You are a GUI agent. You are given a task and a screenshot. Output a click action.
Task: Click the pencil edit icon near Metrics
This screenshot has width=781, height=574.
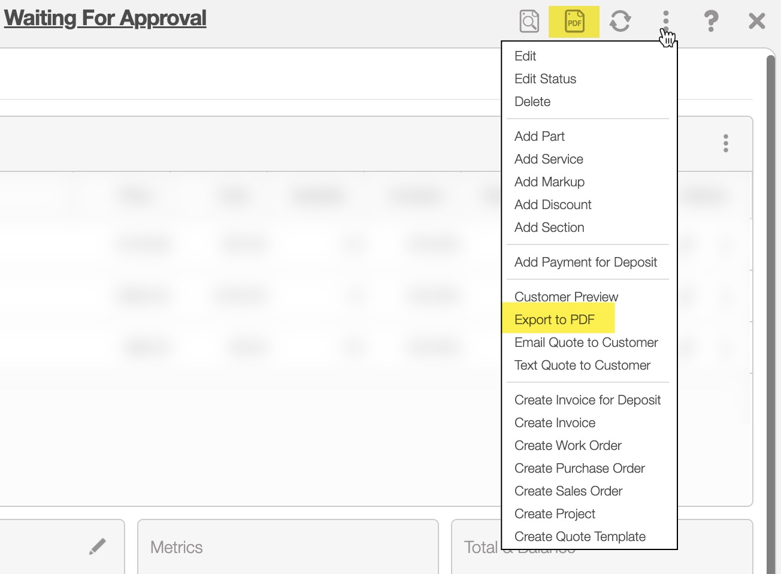(x=97, y=546)
